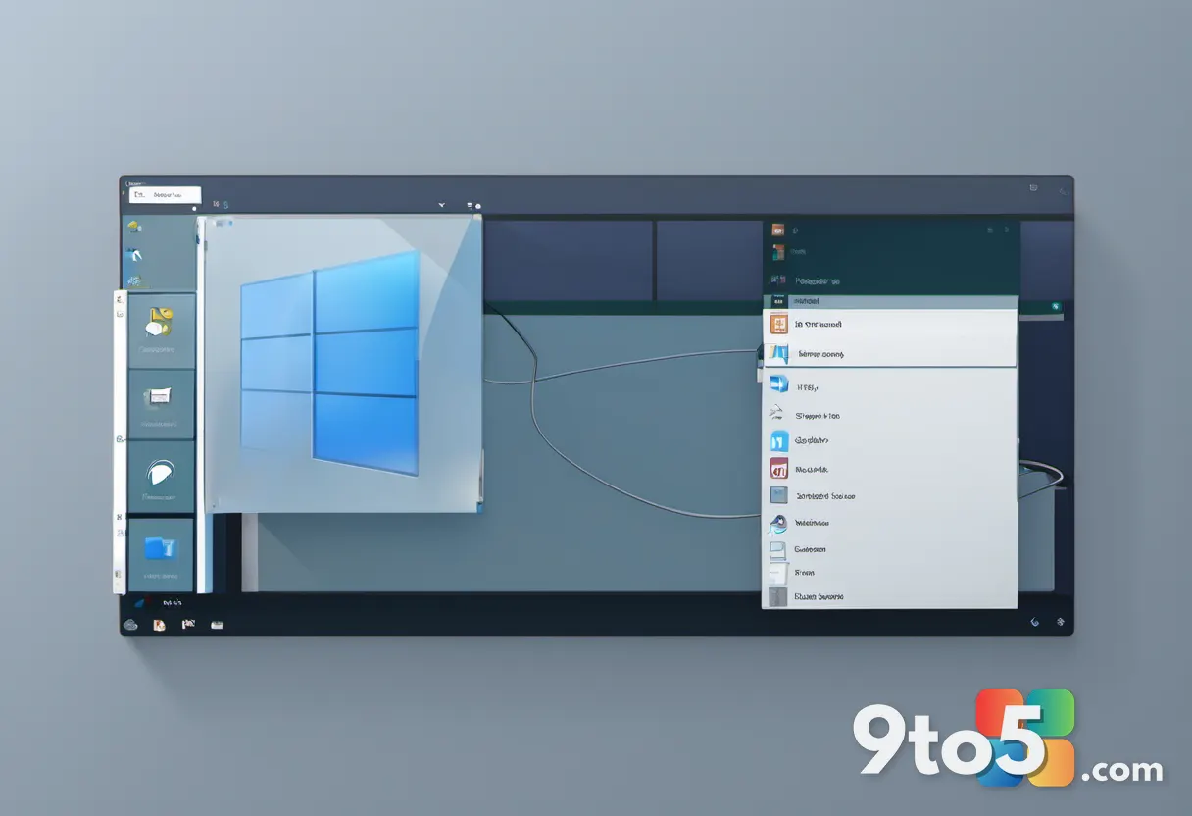This screenshot has width=1192, height=816.
Task: Click the white paper sheet icon in the list
Action: [x=777, y=572]
